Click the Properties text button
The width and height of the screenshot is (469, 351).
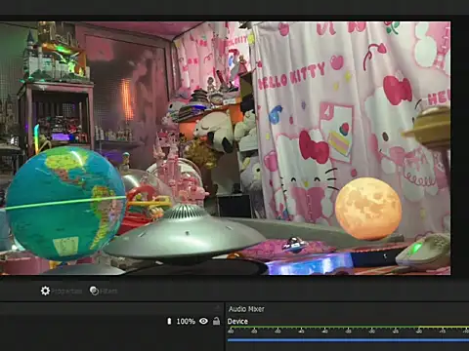click(66, 292)
